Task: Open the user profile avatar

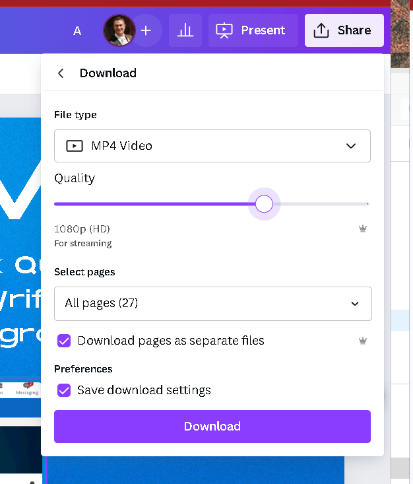Action: (119, 30)
